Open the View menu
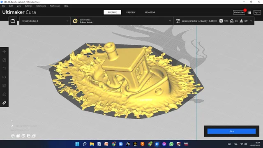This screenshot has width=263, height=148. 19,6
